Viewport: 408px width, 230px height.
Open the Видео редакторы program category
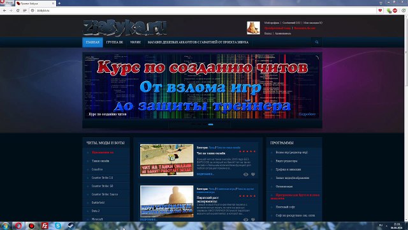[286, 161]
